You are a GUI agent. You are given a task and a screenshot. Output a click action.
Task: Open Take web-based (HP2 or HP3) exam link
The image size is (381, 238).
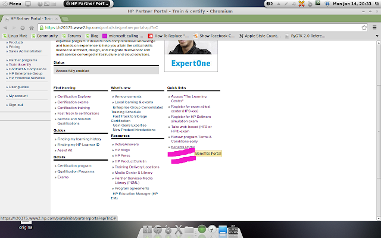(191, 129)
